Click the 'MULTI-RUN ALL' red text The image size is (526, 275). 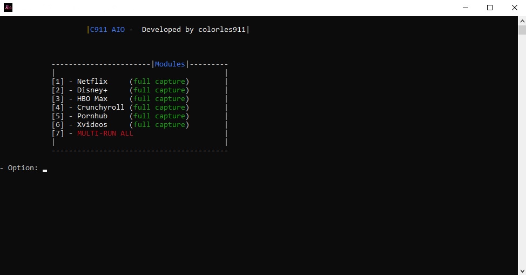coord(105,133)
